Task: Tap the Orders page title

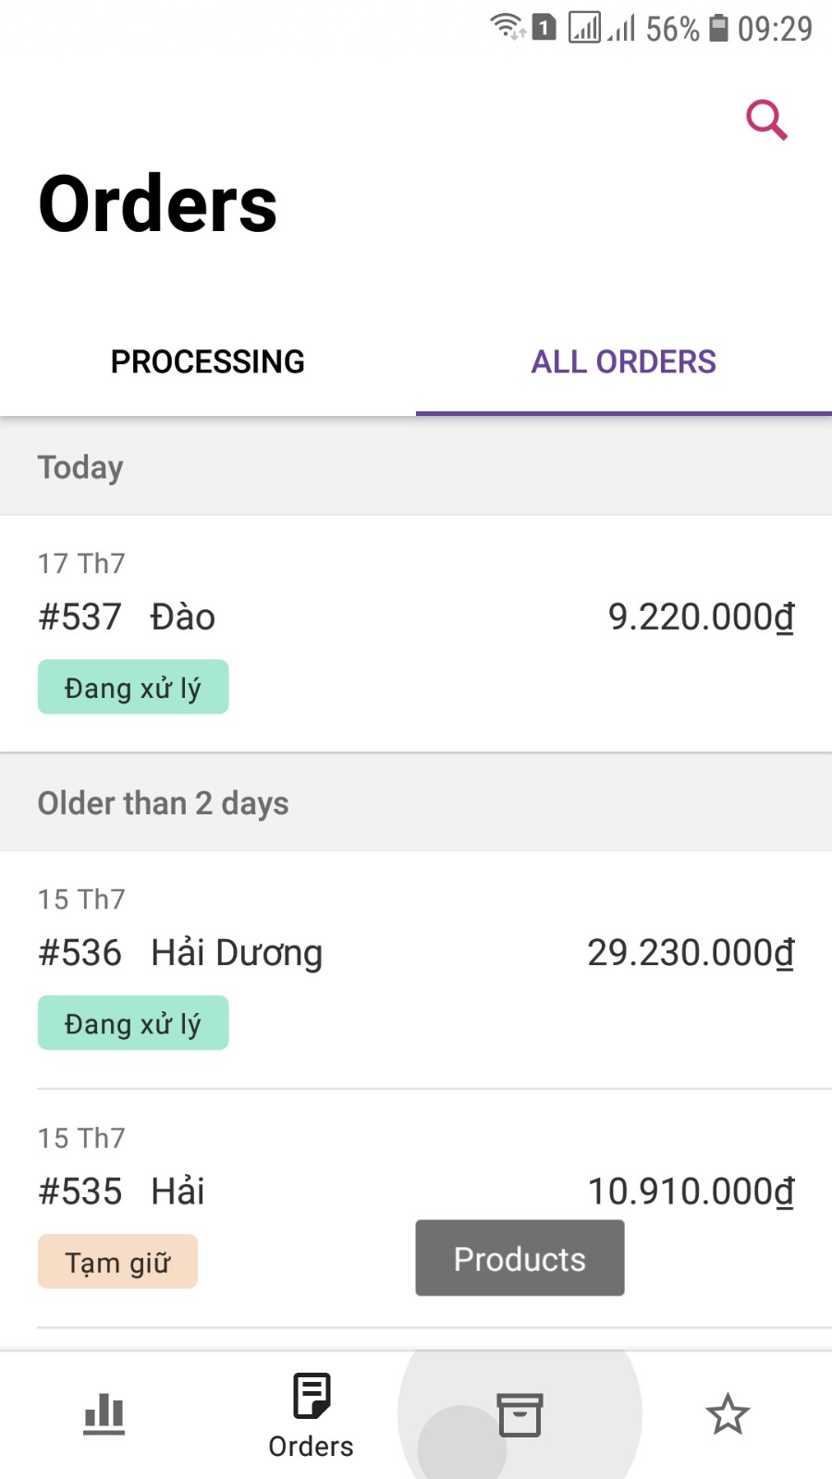Action: [158, 204]
